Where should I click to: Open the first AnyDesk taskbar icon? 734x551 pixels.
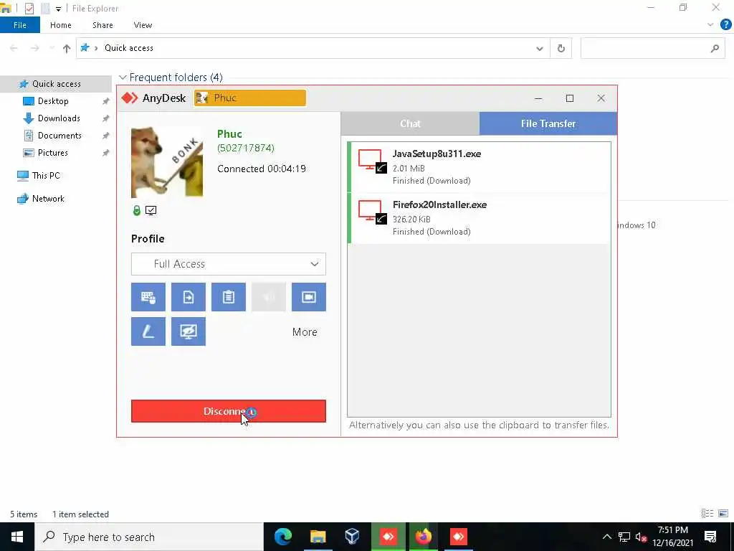pos(388,537)
